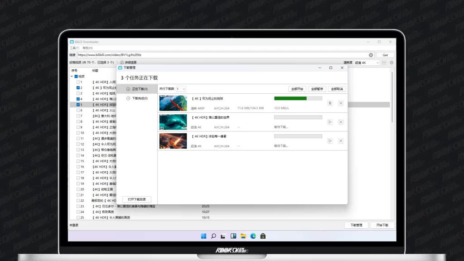Viewport: 464px width, 261px height.
Task: Click the 打开下载目录 button
Action: point(136,199)
